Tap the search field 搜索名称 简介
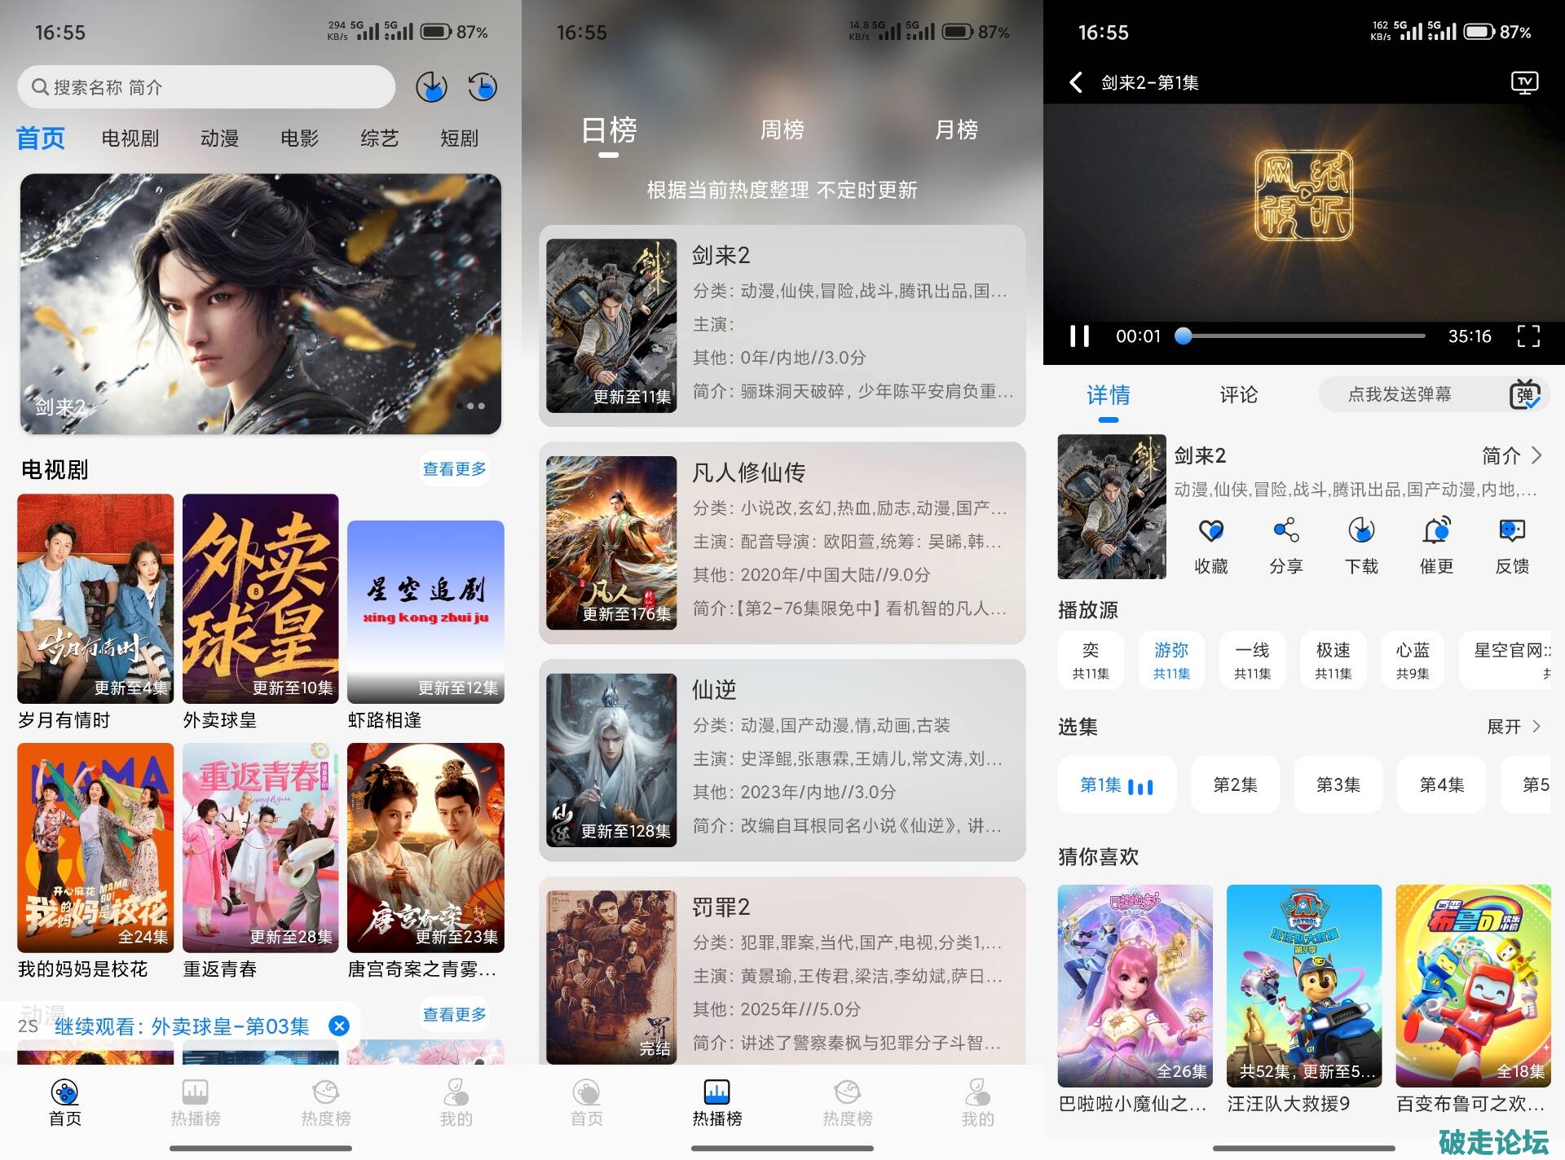1565x1160 pixels. [205, 87]
